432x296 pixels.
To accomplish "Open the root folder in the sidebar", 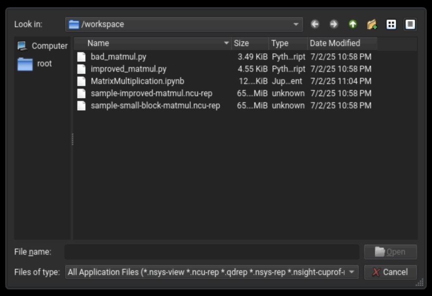I will 38,64.
